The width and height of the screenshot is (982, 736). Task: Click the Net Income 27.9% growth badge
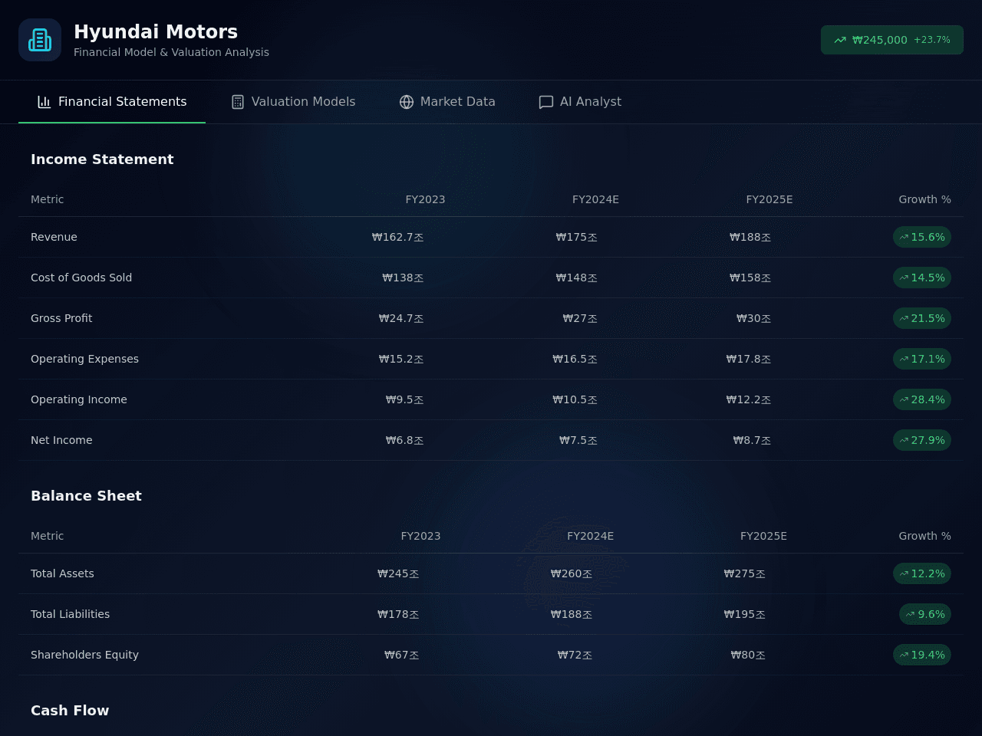922,440
